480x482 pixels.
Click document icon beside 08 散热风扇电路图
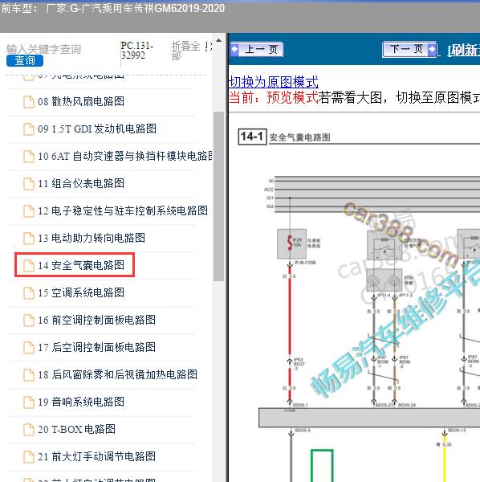click(x=29, y=102)
